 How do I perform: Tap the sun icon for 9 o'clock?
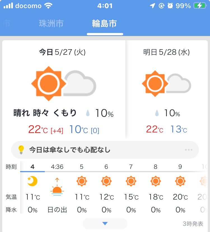pos(180,181)
